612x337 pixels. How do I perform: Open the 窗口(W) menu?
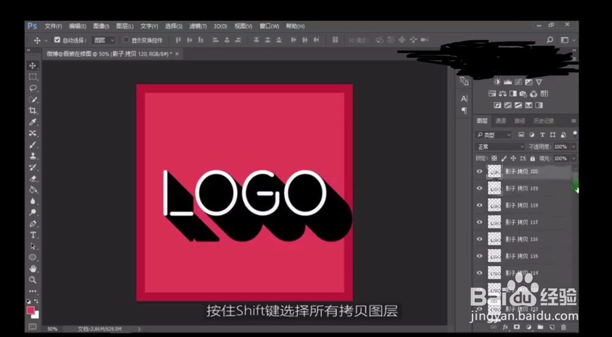pyautogui.click(x=269, y=26)
